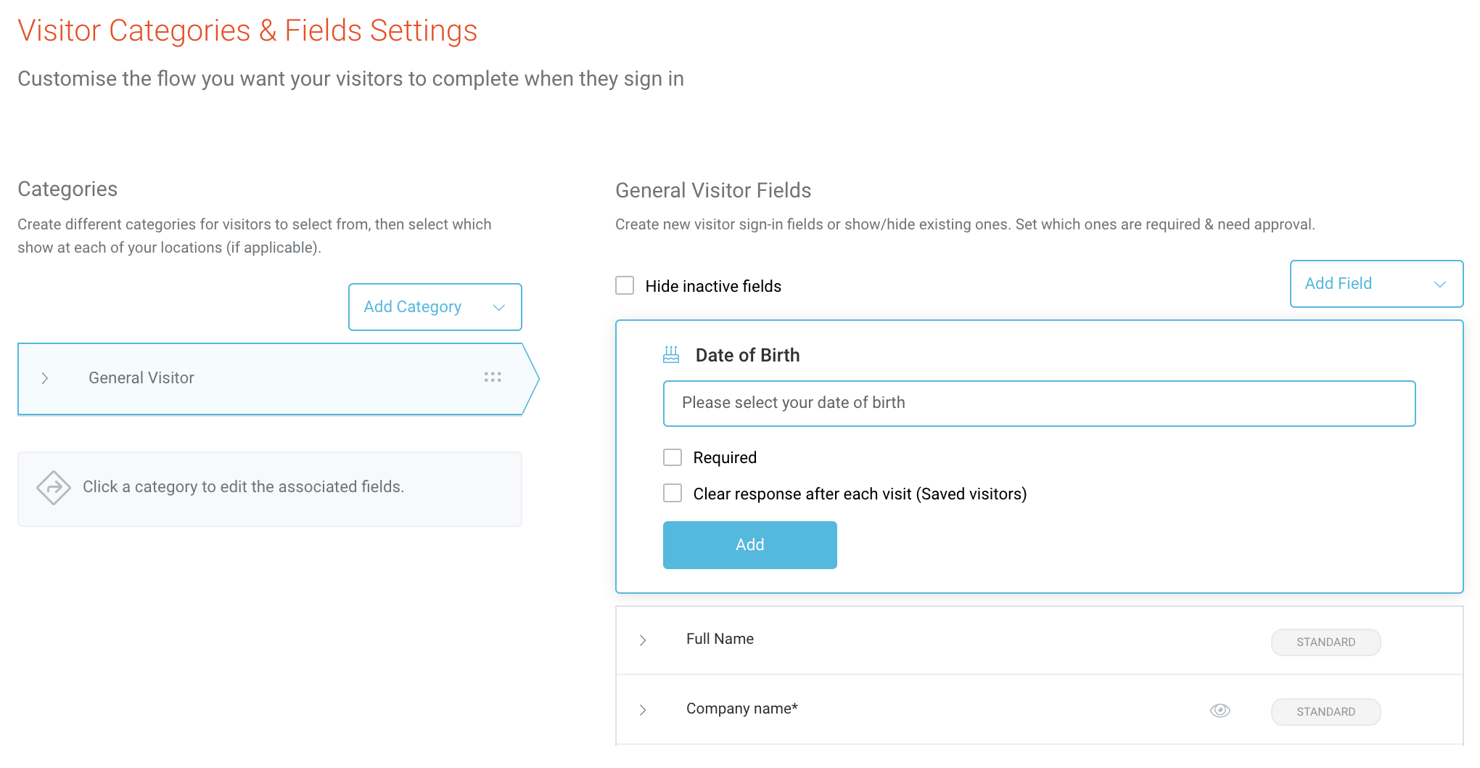Select the General Visitor category row
The image size is (1480, 768).
click(278, 378)
